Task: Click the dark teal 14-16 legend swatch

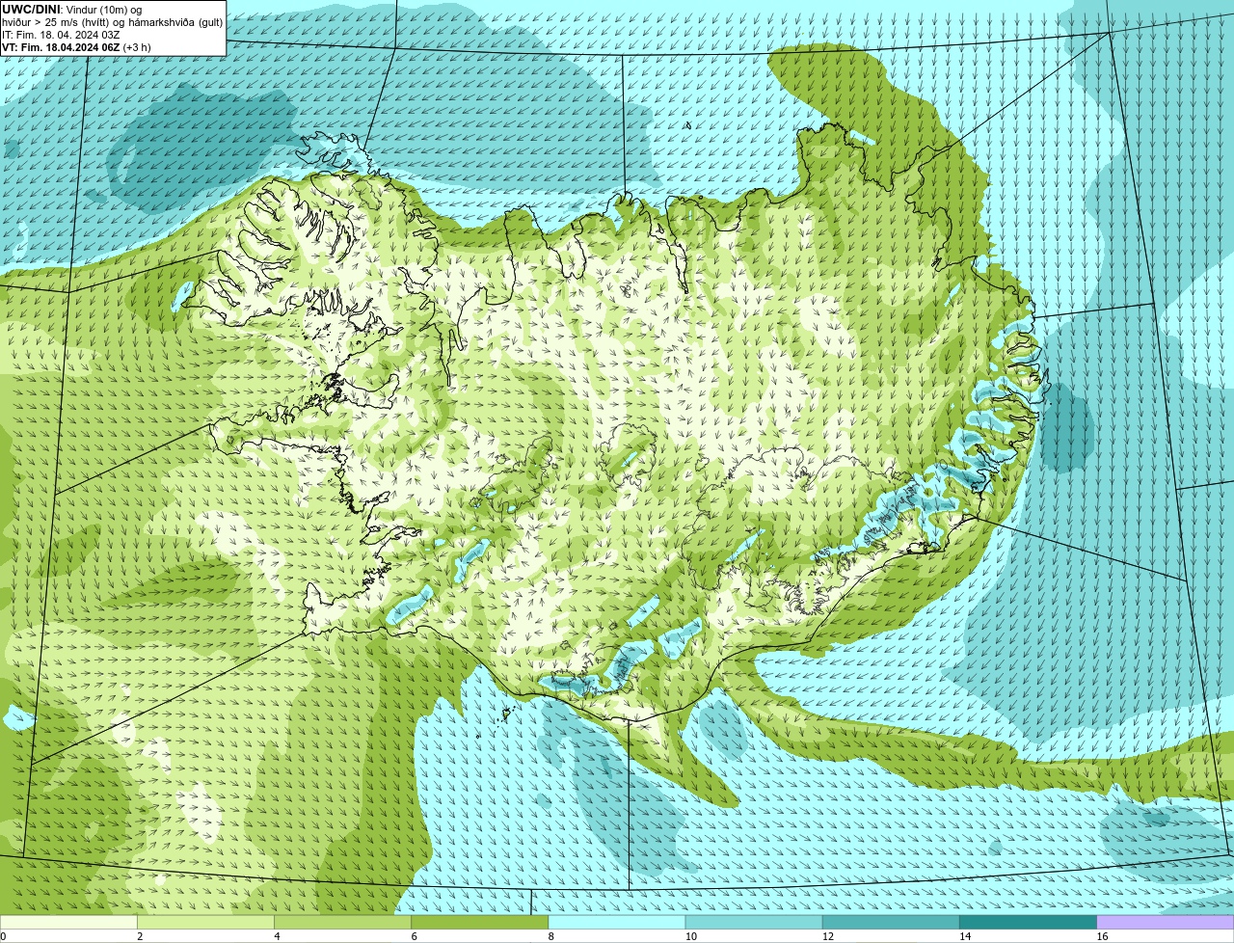Action: coord(1028,923)
